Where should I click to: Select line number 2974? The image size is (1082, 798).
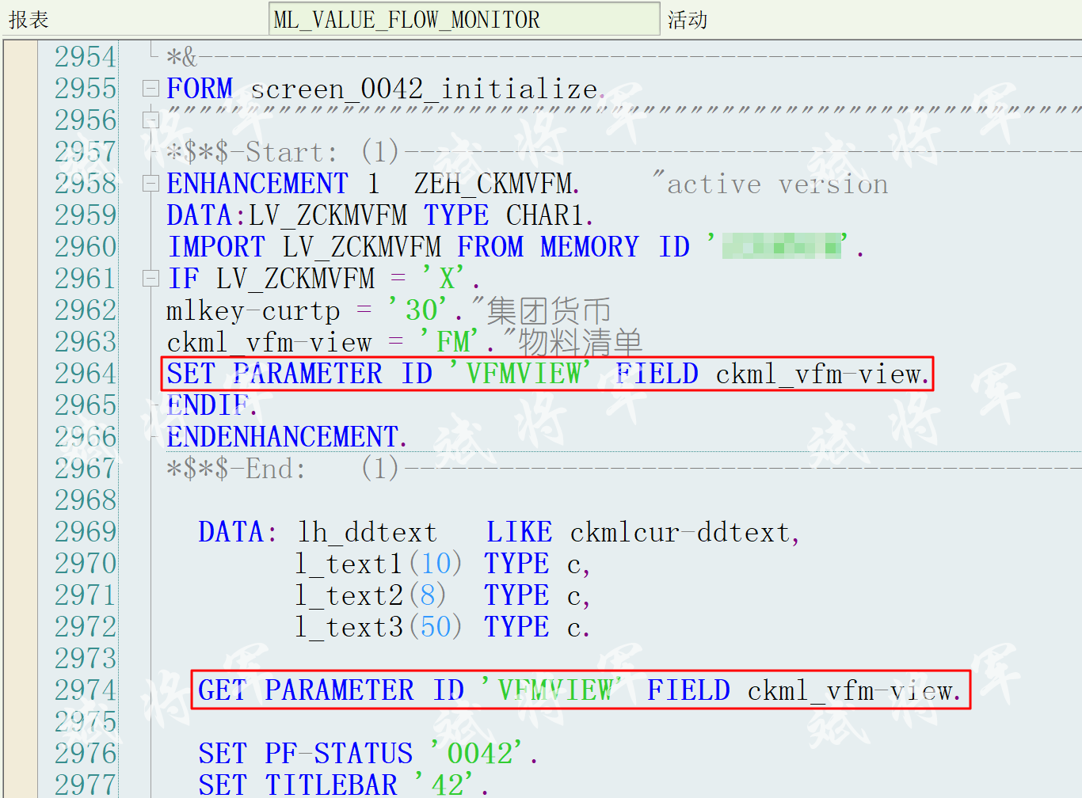click(x=85, y=690)
